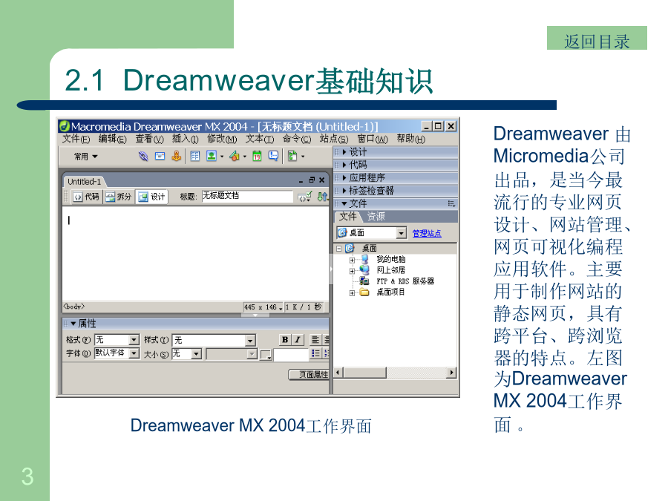The height and width of the screenshot is (501, 668).
Task: Click the validate/check browser icon
Action: click(304, 197)
